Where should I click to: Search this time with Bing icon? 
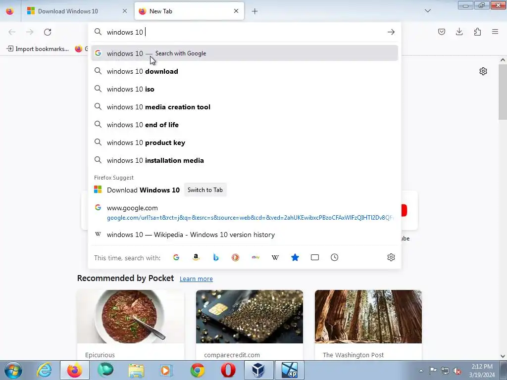click(216, 257)
